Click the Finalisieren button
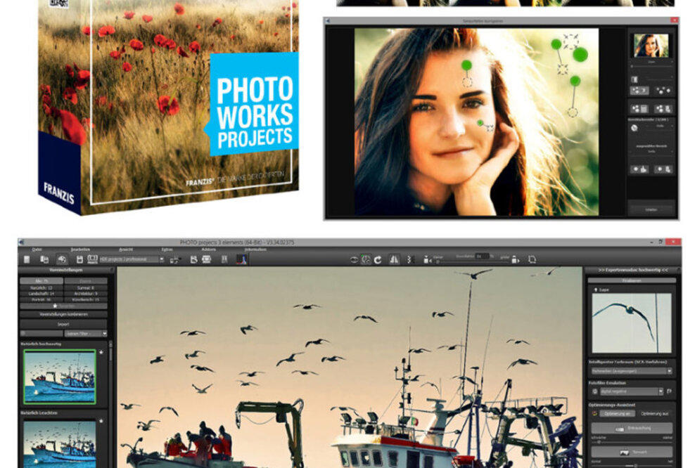Screen dimensions: 695x468 [632, 282]
